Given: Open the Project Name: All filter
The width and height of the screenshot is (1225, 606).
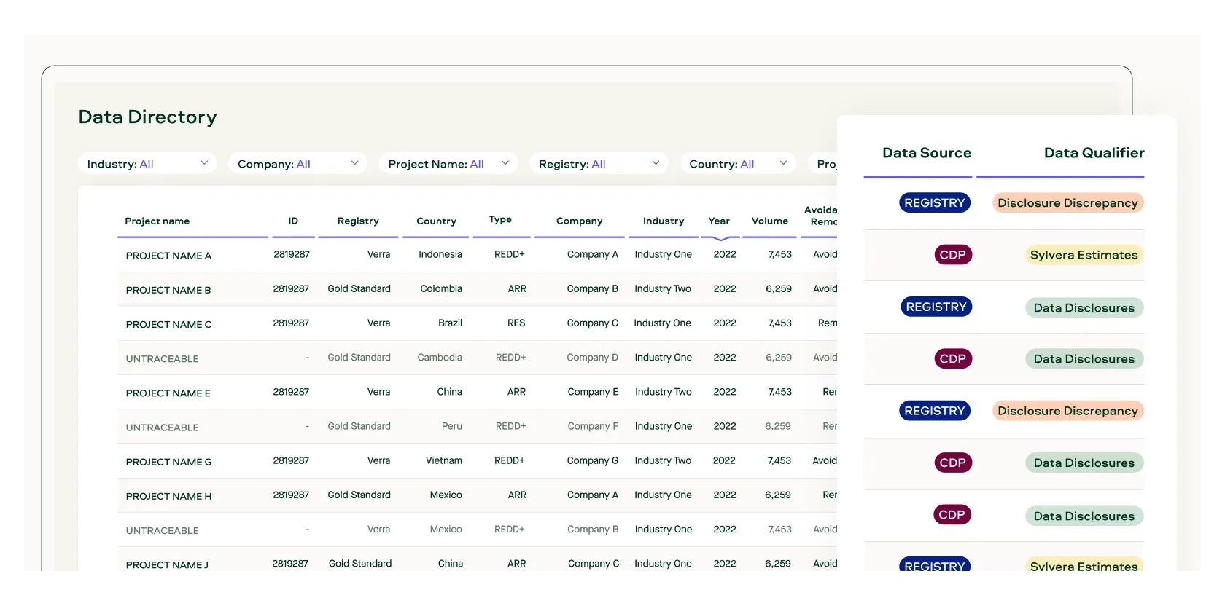Looking at the screenshot, I should pyautogui.click(x=448, y=163).
